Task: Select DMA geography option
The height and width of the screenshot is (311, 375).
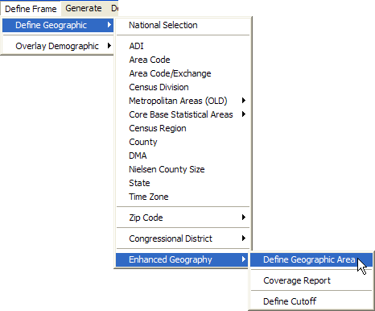Action: [183, 155]
